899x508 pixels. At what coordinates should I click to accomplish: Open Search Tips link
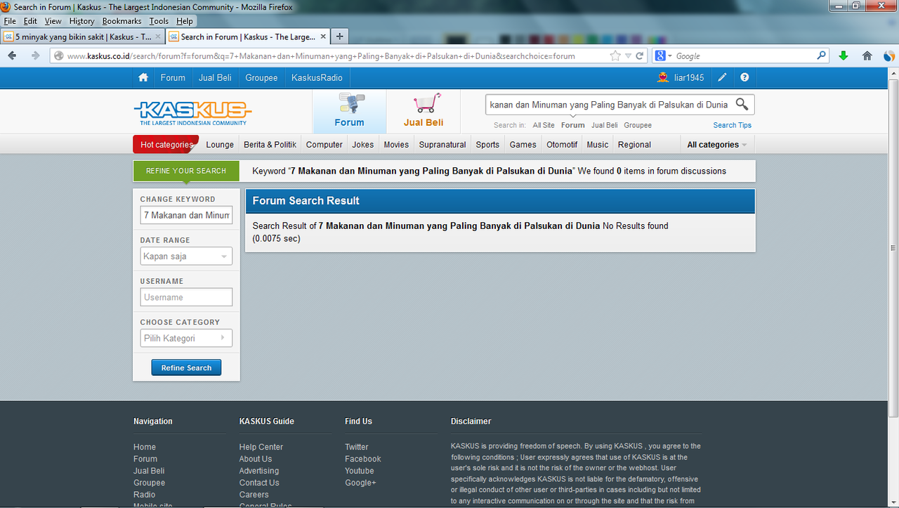[x=732, y=125]
